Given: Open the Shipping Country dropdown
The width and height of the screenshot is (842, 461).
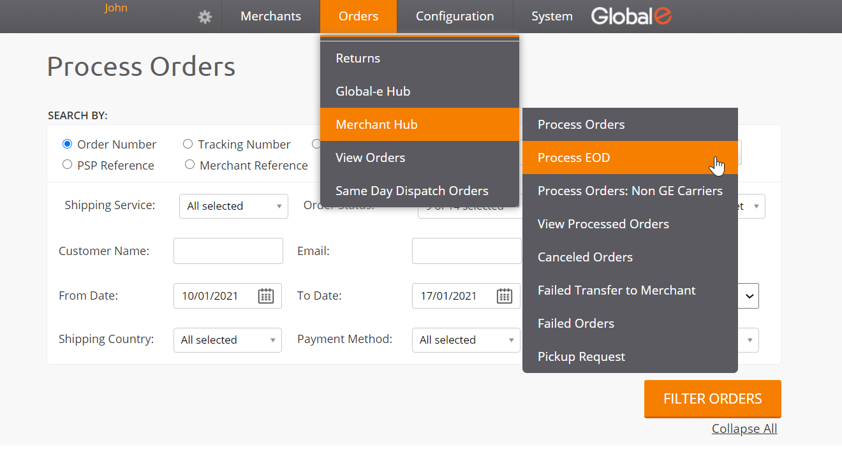Looking at the screenshot, I should (x=227, y=340).
